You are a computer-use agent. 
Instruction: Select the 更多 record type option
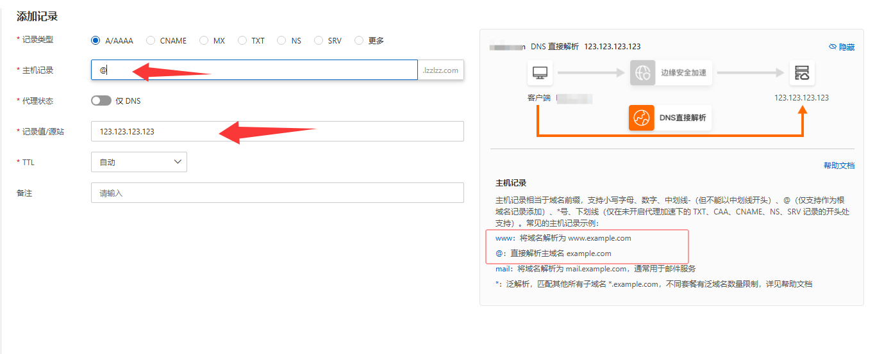tap(359, 40)
